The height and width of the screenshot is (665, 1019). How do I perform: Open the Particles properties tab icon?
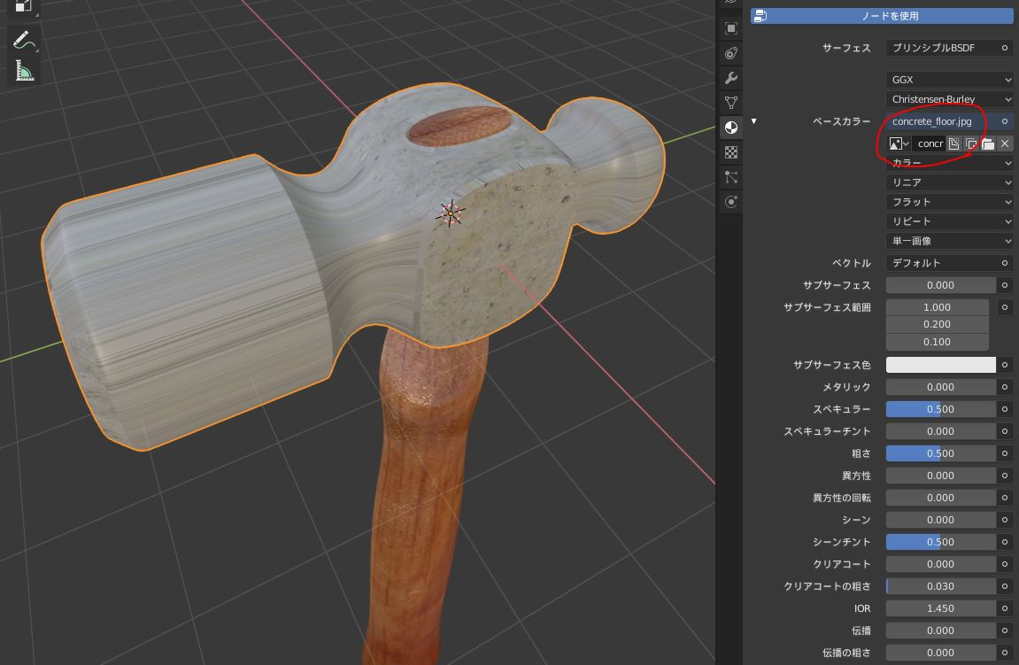point(731,177)
